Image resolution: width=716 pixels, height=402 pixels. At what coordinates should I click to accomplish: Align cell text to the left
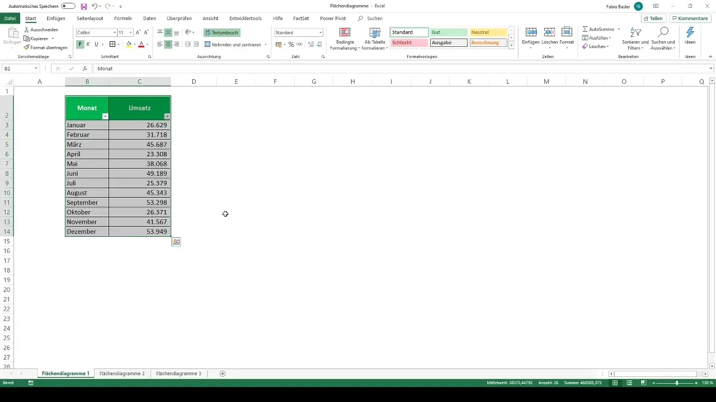pos(160,44)
